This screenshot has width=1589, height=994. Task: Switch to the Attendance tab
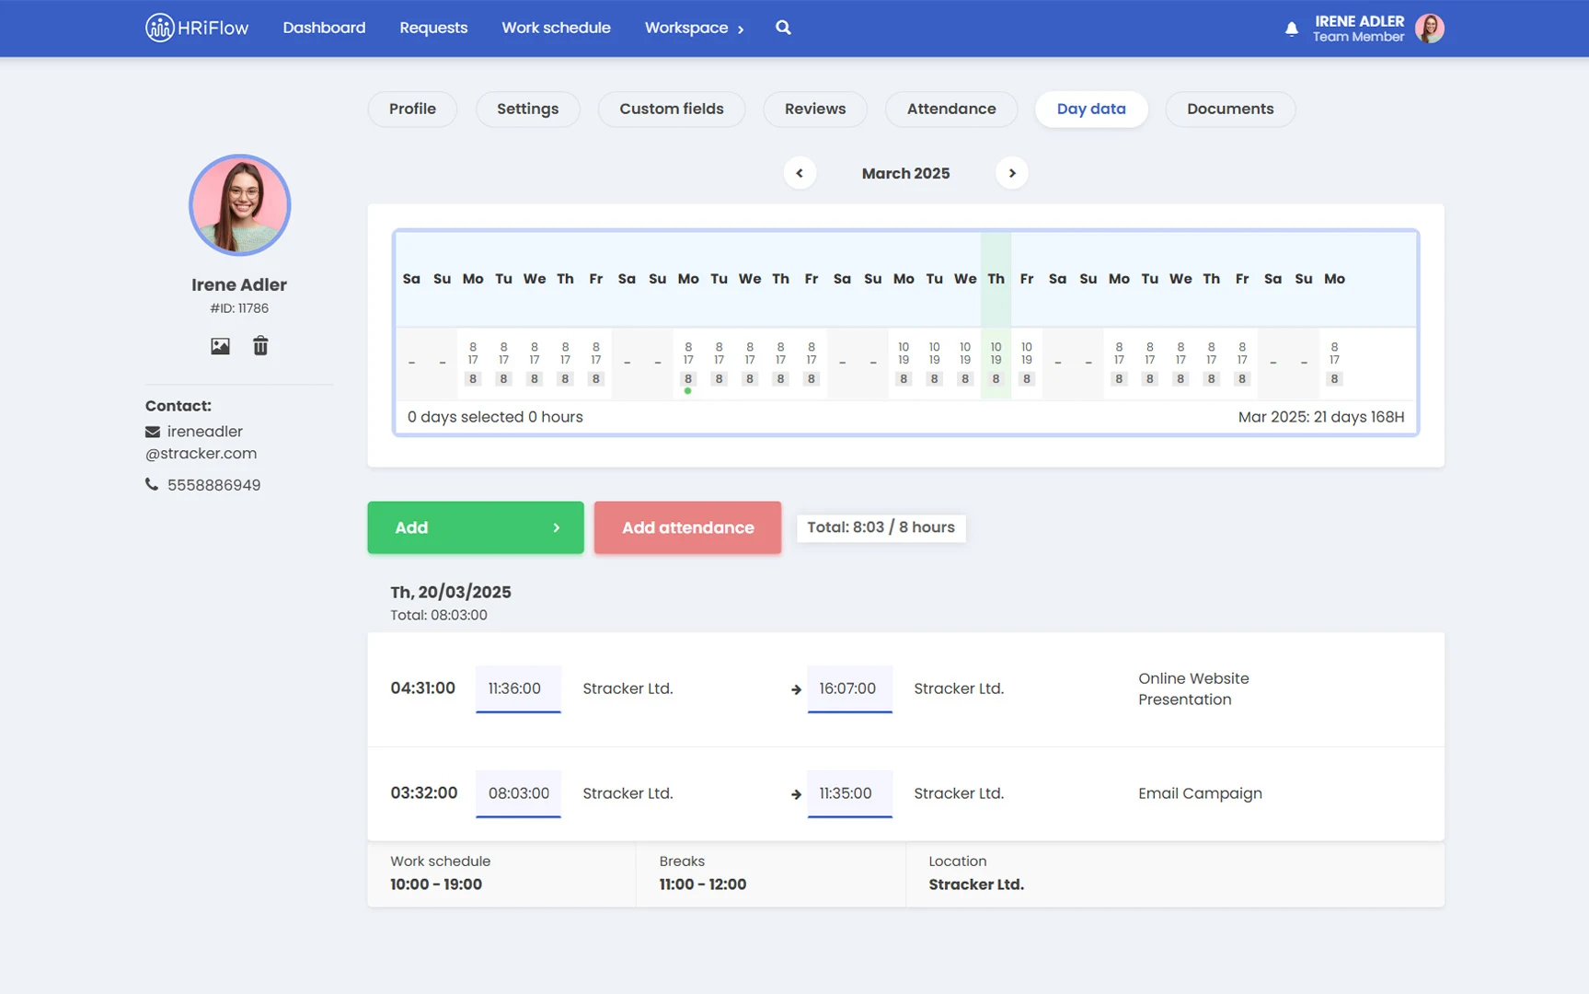[950, 109]
